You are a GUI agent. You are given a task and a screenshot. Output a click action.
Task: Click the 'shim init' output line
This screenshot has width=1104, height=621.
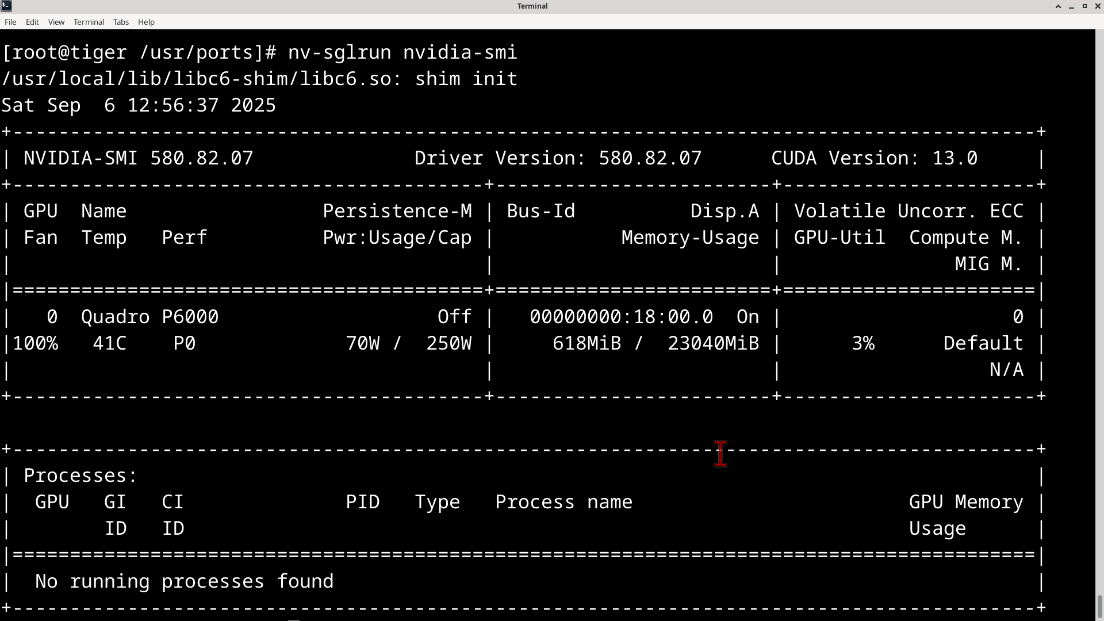pyautogui.click(x=259, y=79)
